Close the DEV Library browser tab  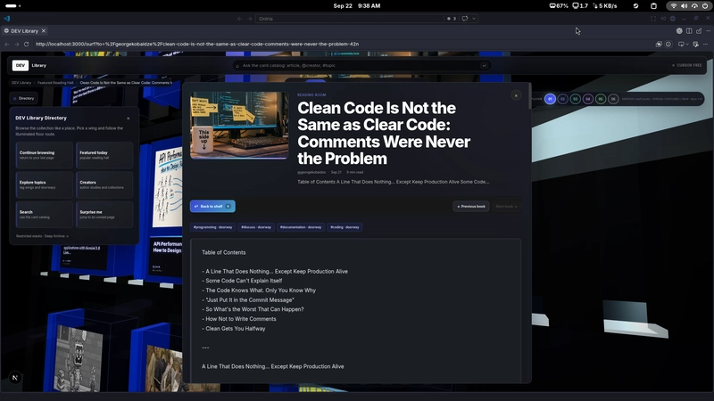[x=44, y=31]
